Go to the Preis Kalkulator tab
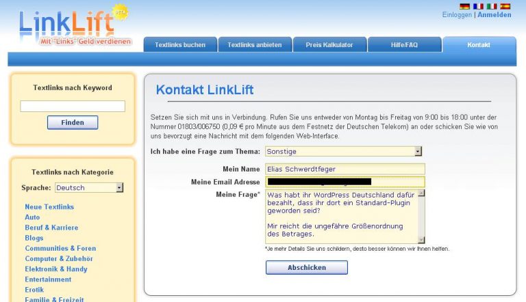Viewport: 526px width, 302px height. pos(329,45)
